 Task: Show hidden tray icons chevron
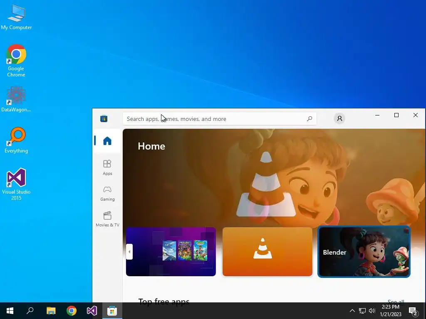352,311
